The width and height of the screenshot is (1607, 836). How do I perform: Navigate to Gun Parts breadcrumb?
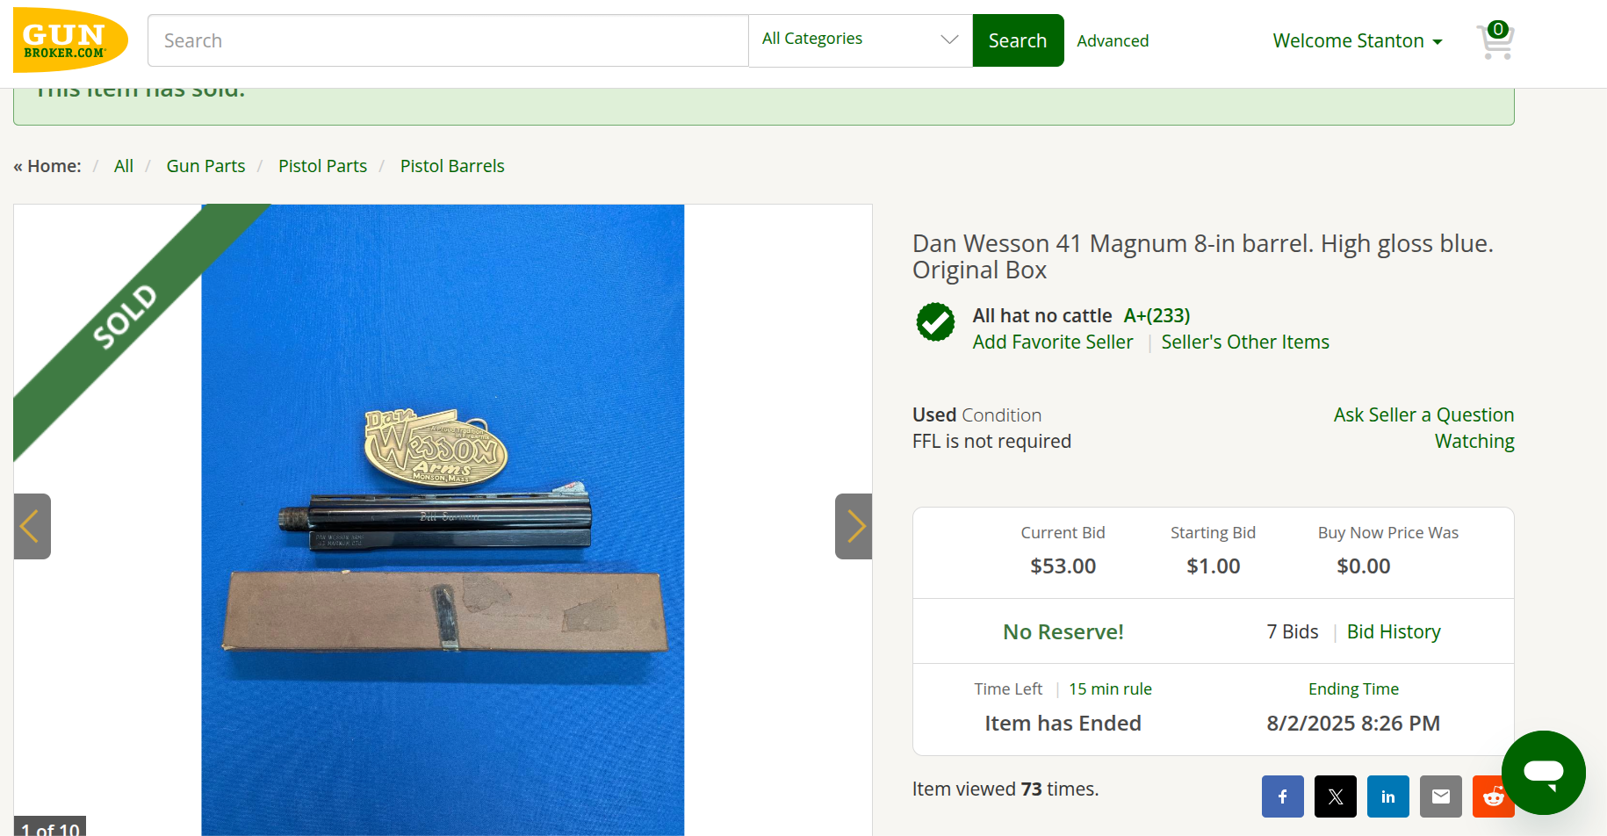(205, 166)
